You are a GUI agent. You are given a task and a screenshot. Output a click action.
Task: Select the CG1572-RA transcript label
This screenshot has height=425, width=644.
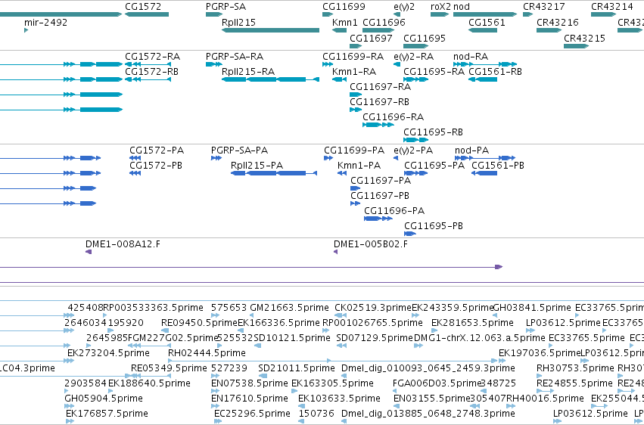(152, 57)
